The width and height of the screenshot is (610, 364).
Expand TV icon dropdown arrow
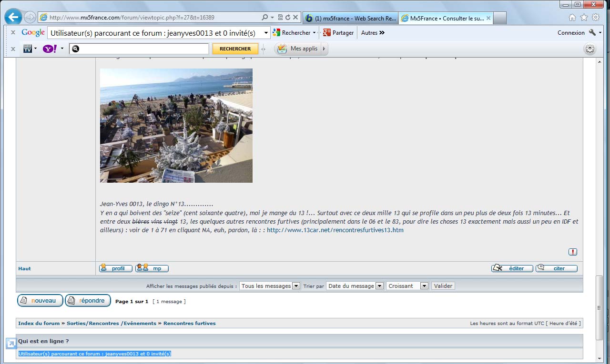coord(35,49)
